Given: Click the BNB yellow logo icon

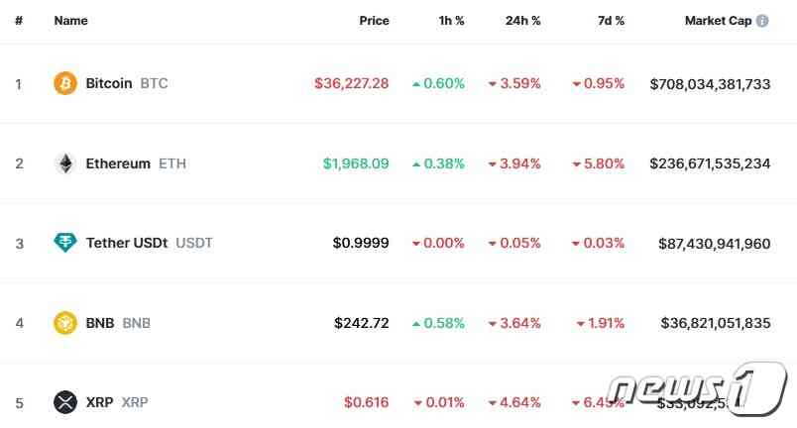Looking at the screenshot, I should pyautogui.click(x=65, y=323).
